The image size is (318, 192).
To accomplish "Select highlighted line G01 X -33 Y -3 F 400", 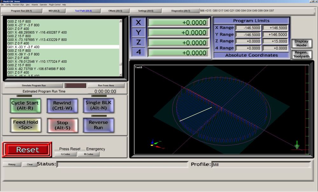I will 63,47.
